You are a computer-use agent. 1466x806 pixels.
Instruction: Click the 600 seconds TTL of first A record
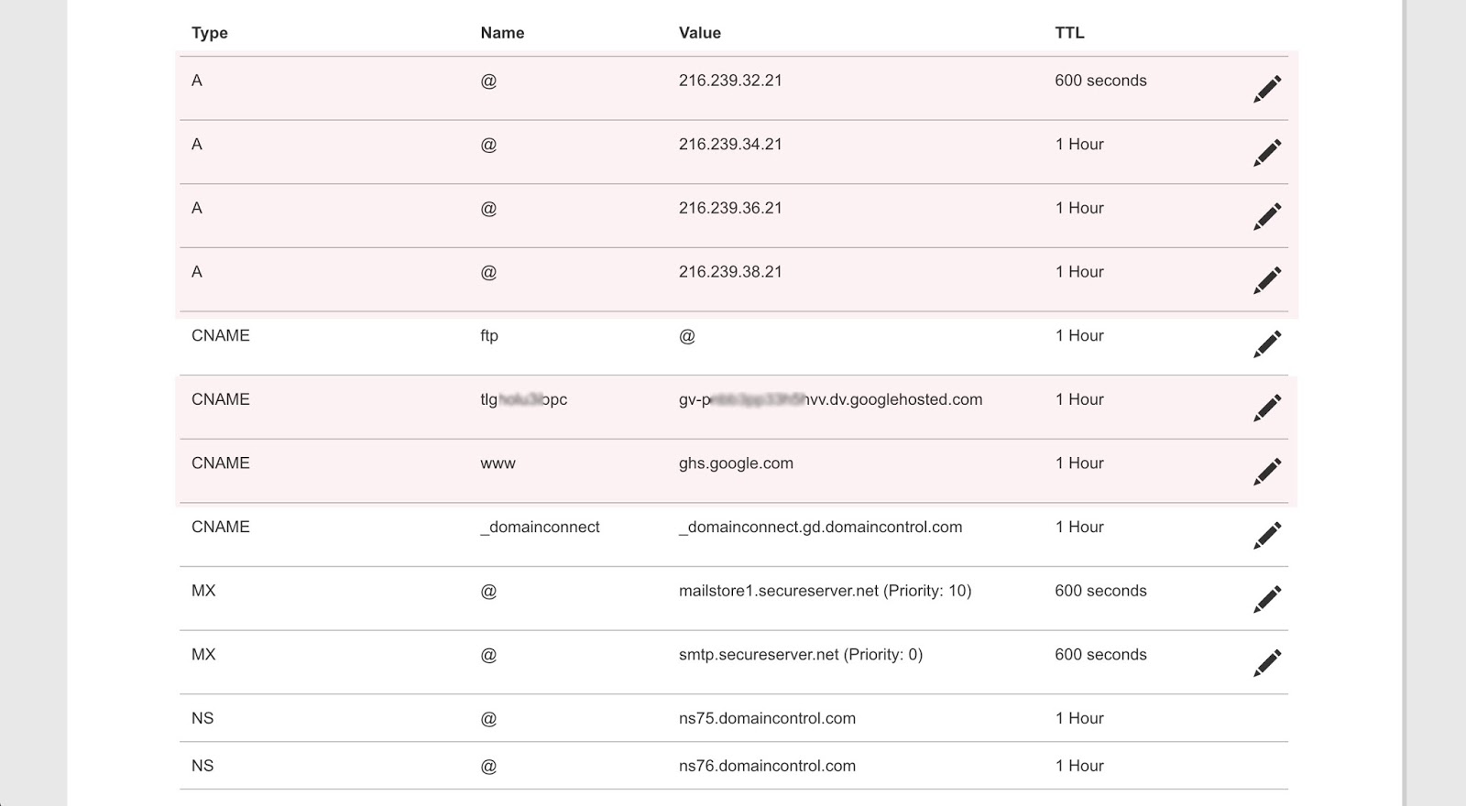tap(1100, 81)
